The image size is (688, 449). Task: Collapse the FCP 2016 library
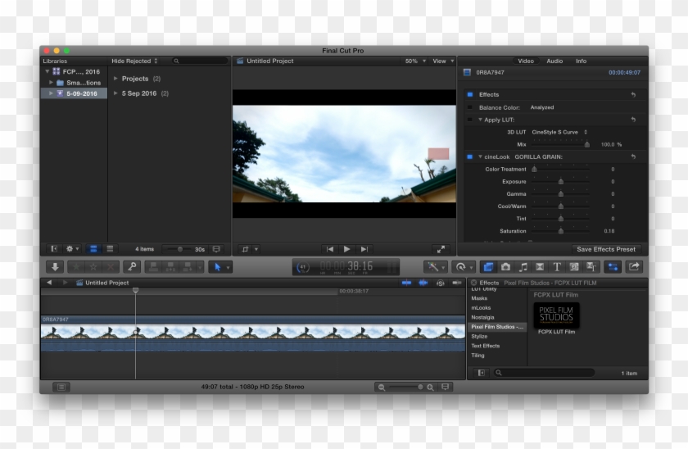pos(47,71)
